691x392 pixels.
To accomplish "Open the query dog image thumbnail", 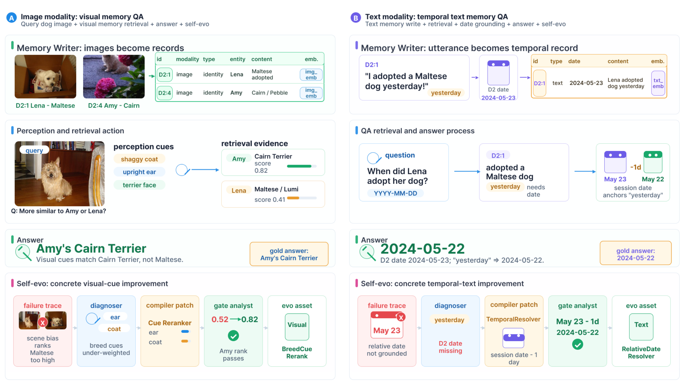I will [x=59, y=174].
